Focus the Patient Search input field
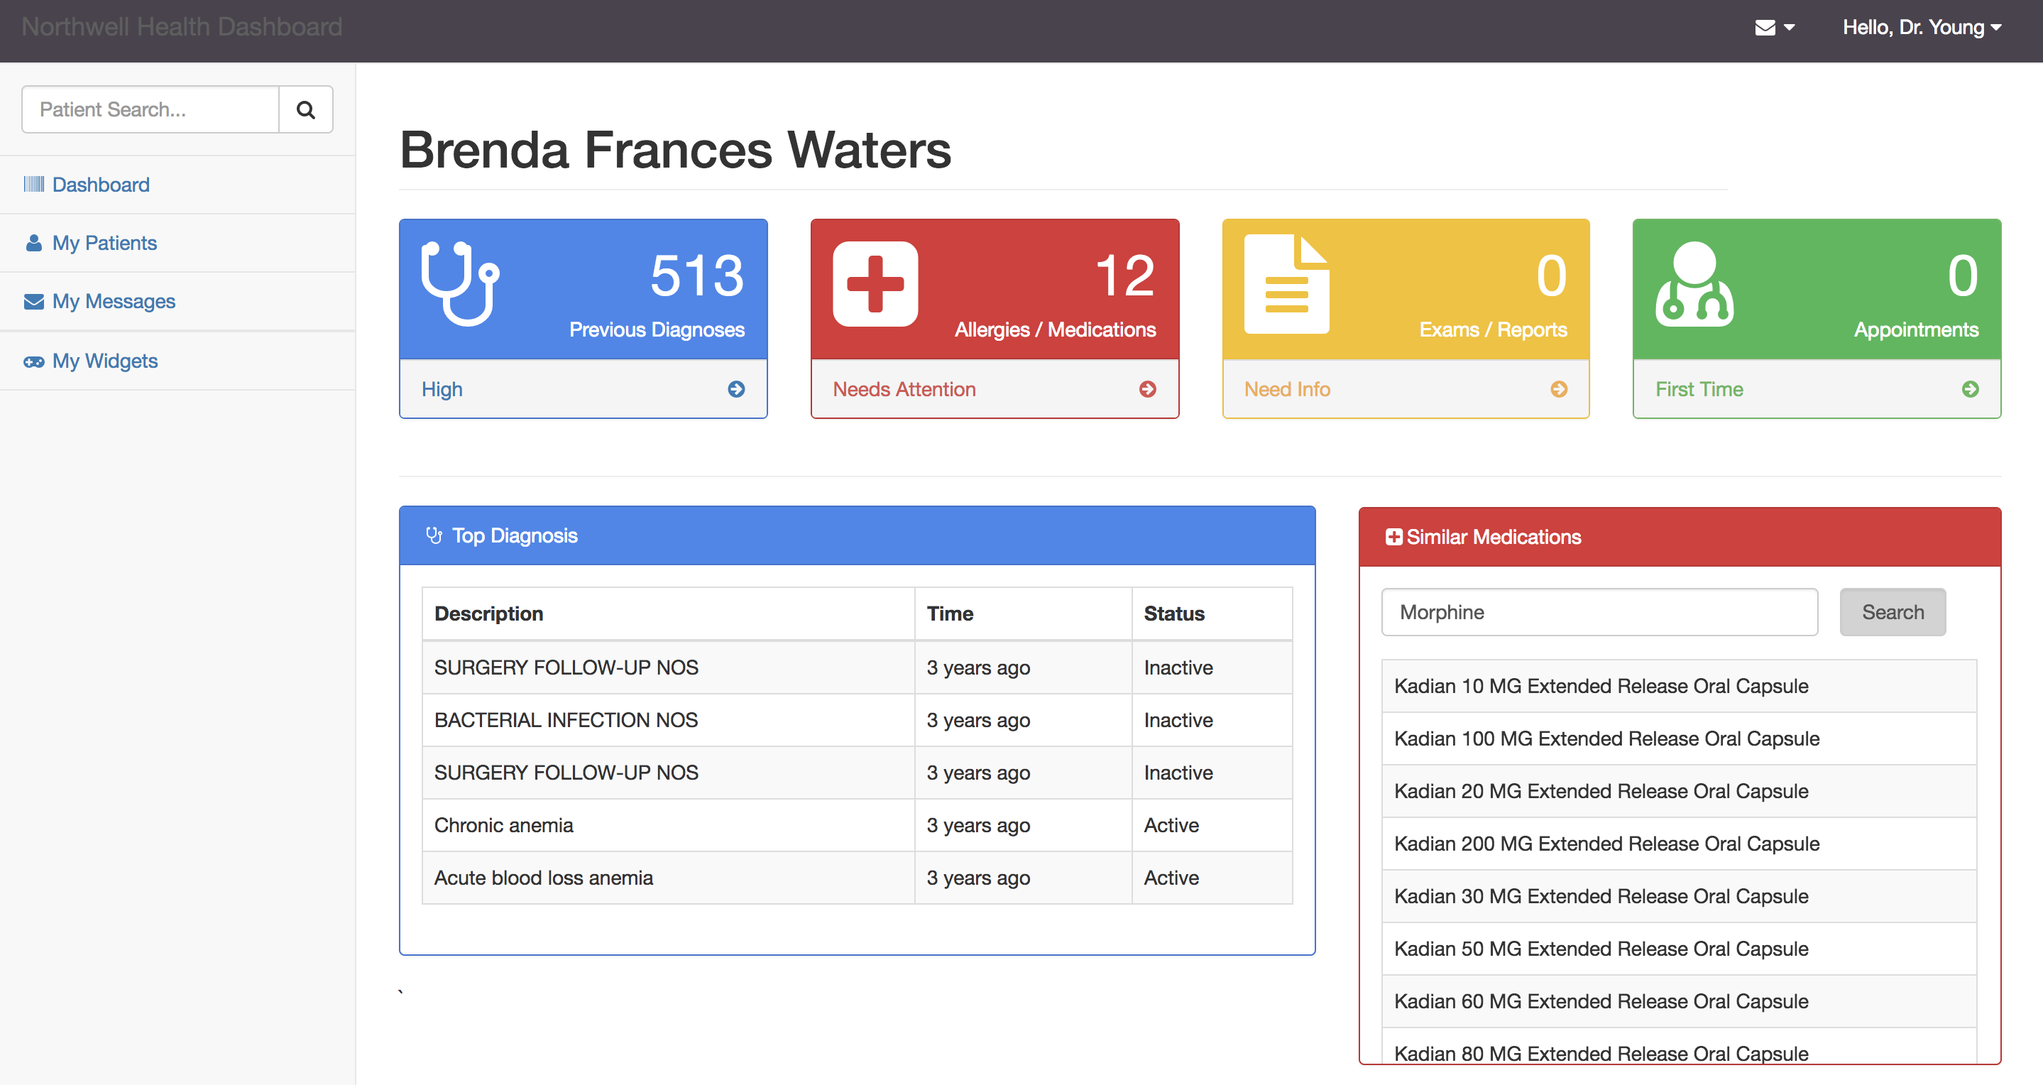The image size is (2043, 1085). [150, 109]
